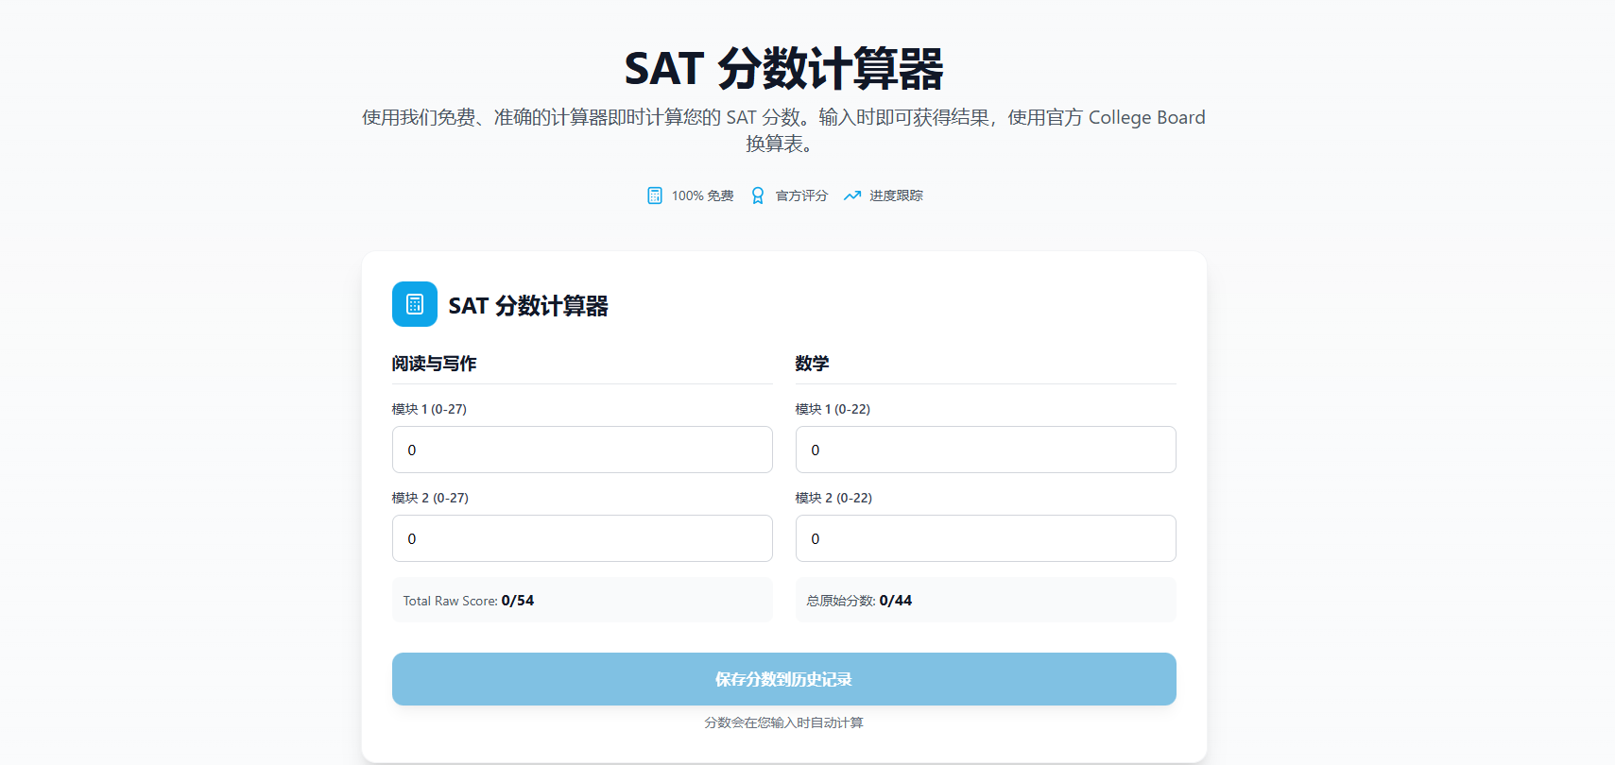
Task: Click the blue calculator icon in card header
Action: tap(414, 304)
